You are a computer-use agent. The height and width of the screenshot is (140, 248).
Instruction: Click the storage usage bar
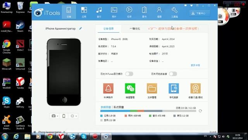point(148,111)
